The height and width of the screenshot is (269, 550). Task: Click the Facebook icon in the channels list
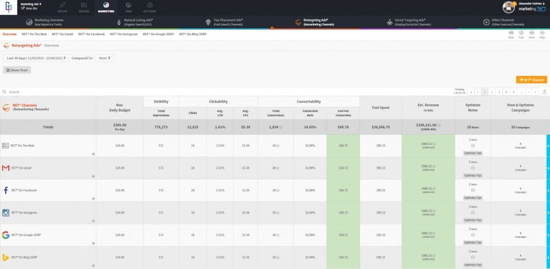[6, 190]
